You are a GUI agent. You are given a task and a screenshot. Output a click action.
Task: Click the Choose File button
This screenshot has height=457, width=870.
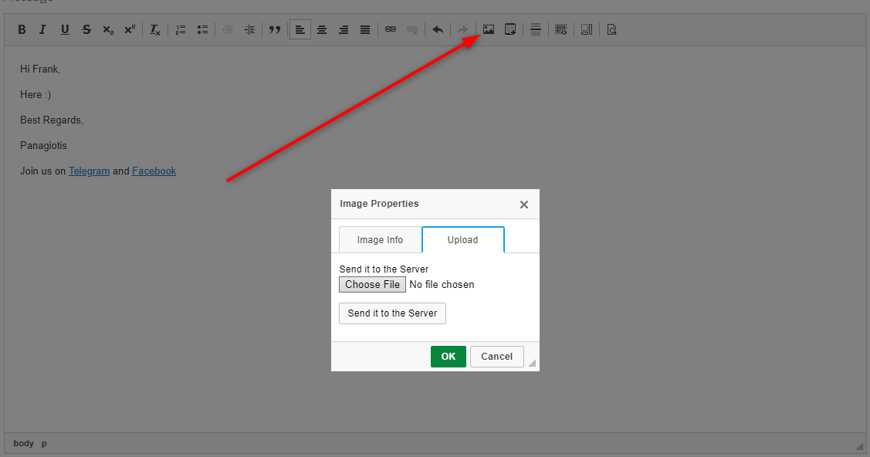[372, 285]
